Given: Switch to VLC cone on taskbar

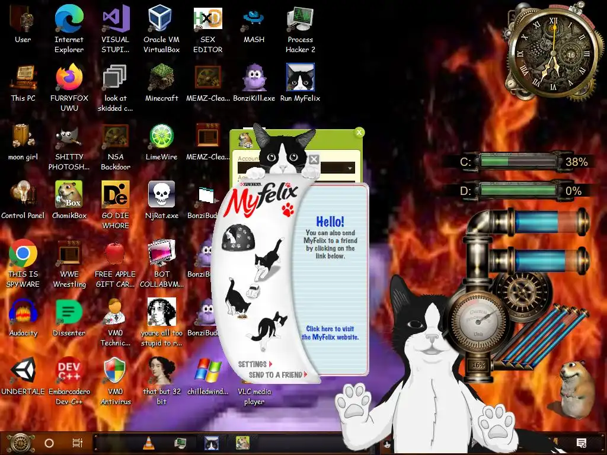Looking at the screenshot, I should coord(149,443).
